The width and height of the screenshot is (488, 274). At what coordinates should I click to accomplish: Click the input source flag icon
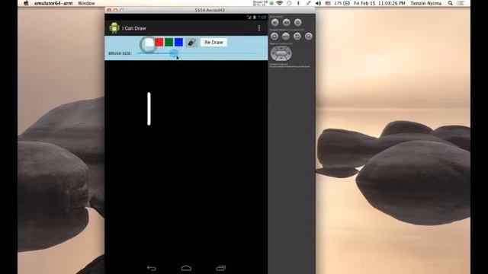328,3
